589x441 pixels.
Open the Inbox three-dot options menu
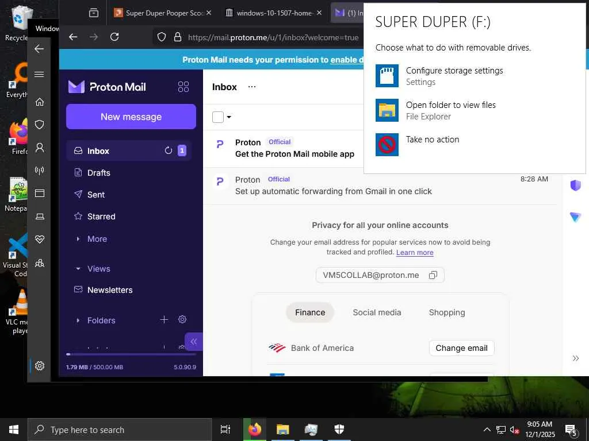click(252, 87)
